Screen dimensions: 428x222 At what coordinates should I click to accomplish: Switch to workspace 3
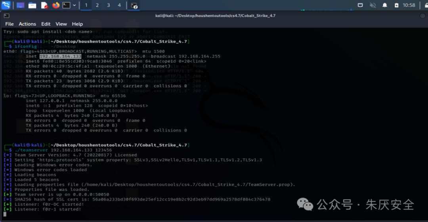tap(108, 5)
